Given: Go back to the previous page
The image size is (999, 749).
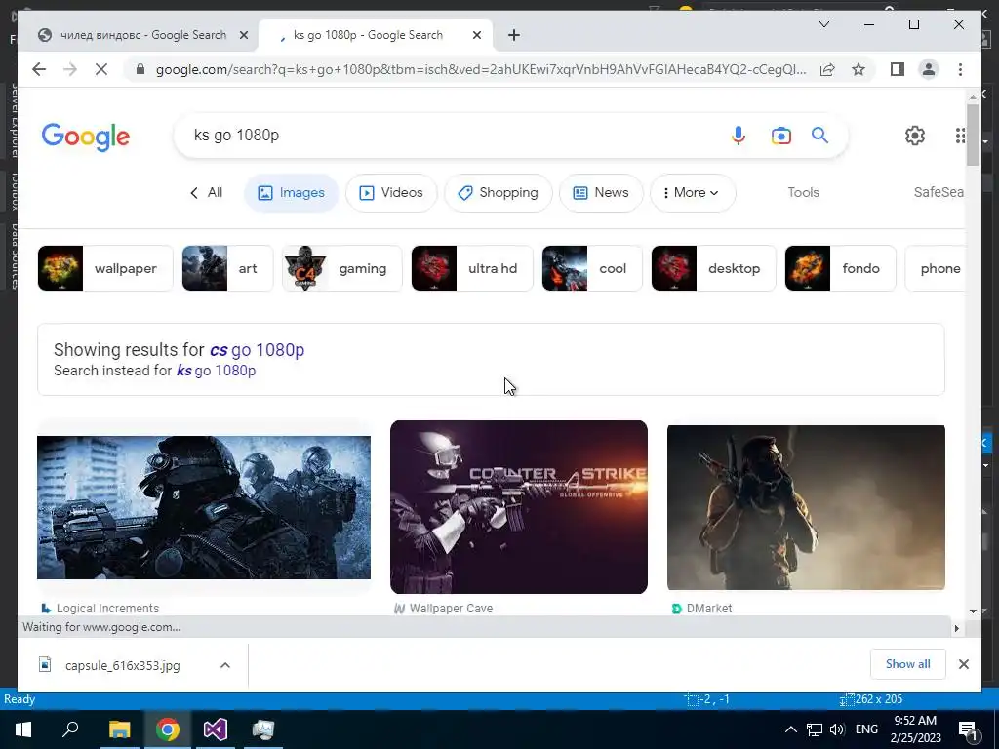Looking at the screenshot, I should [39, 69].
